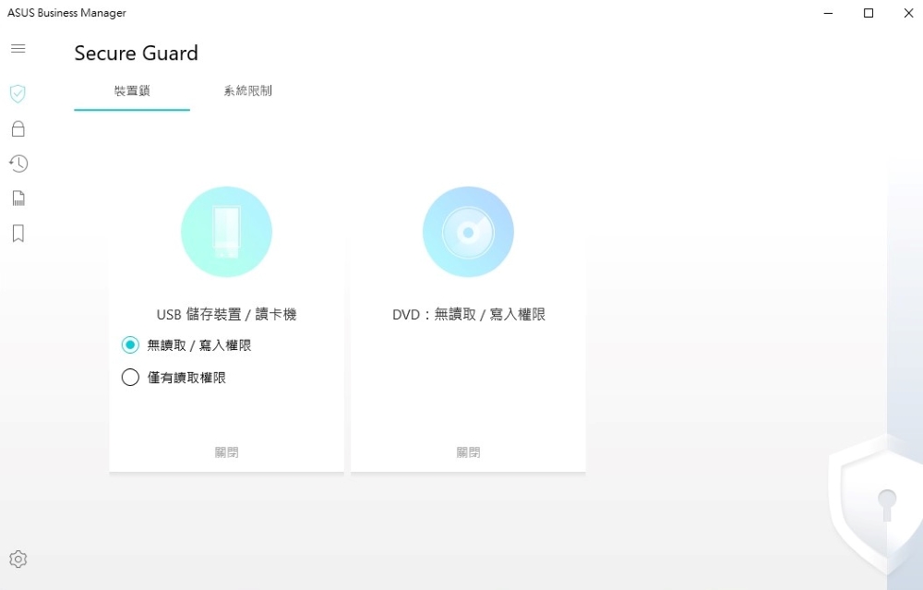The height and width of the screenshot is (590, 923).
Task: Maximize the ASUS Business Manager window
Action: 869,13
